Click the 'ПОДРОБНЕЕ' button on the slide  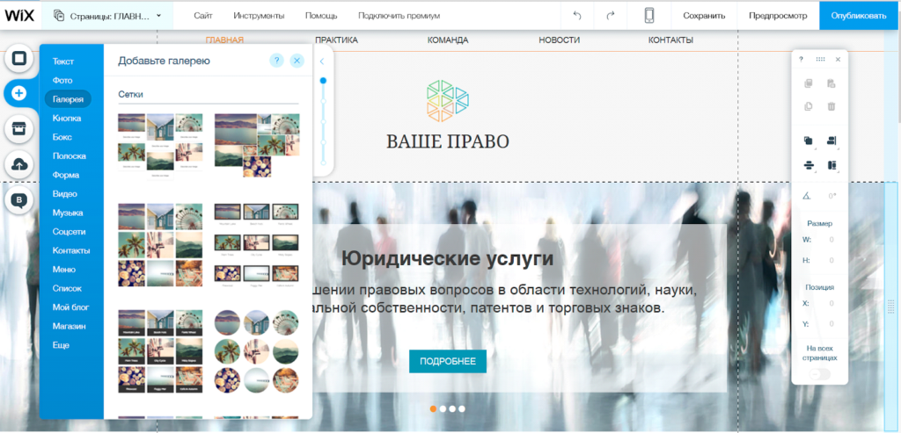click(447, 361)
